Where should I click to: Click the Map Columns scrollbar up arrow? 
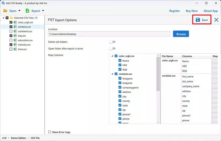(x=158, y=55)
